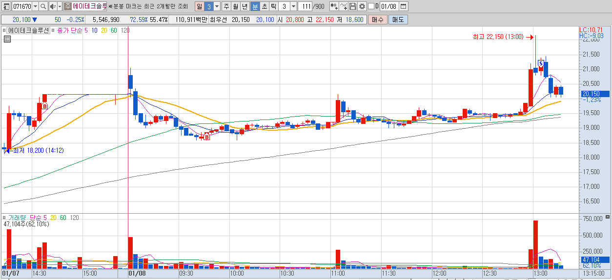Click the B buy marker near 14:30

click(44, 106)
